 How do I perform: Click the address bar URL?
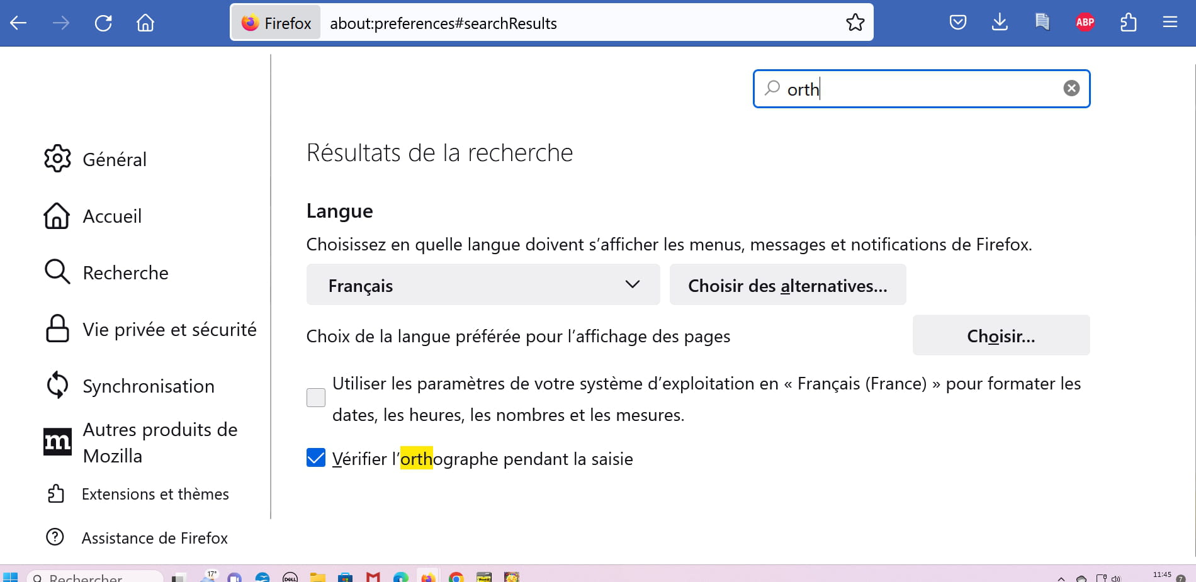click(443, 23)
